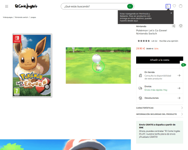Open the gameplay screenshot image
Screen dimensions: 188x150
[x=98, y=66]
